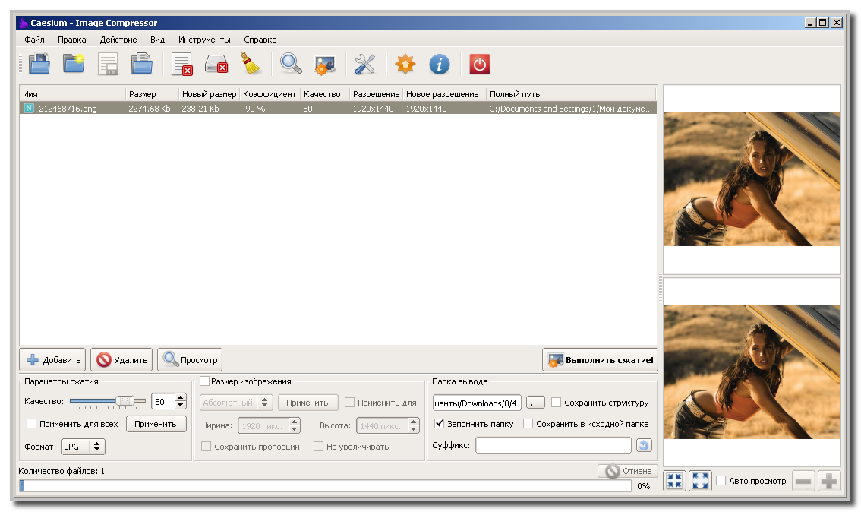Image resolution: width=861 pixels, height=512 pixels.
Task: Click the Просмотр button
Action: tap(190, 360)
